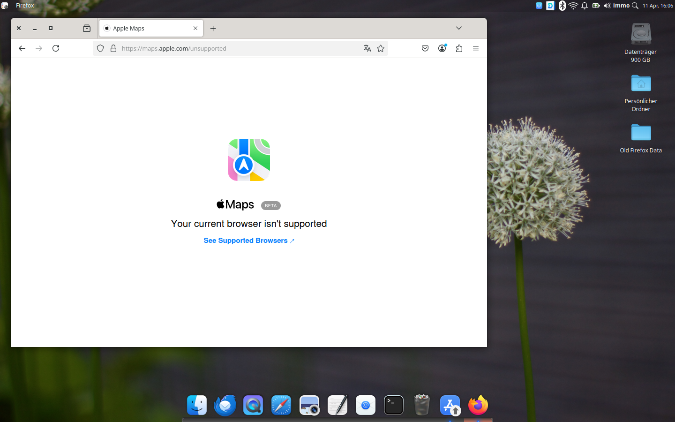The image size is (675, 422).
Task: Open the Extensions puzzle icon
Action: coord(459,48)
